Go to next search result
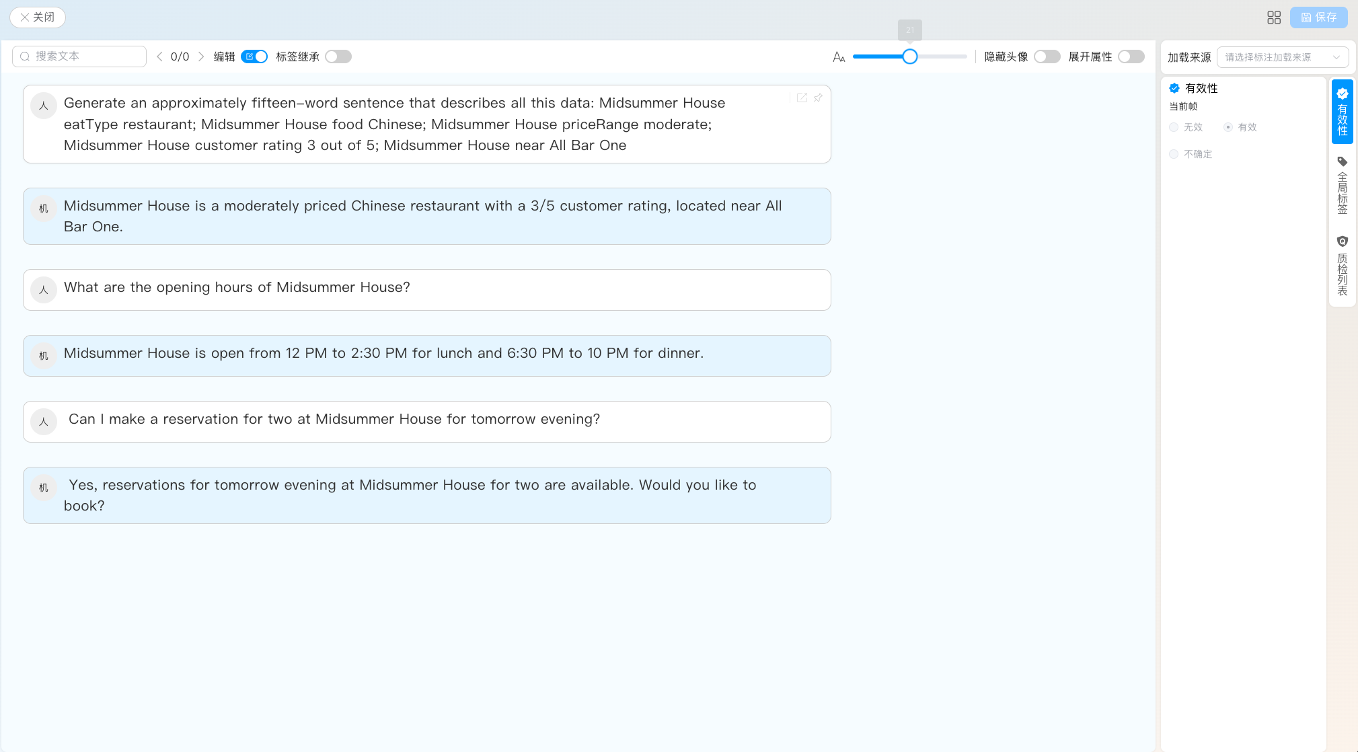The width and height of the screenshot is (1358, 752). (x=200, y=57)
